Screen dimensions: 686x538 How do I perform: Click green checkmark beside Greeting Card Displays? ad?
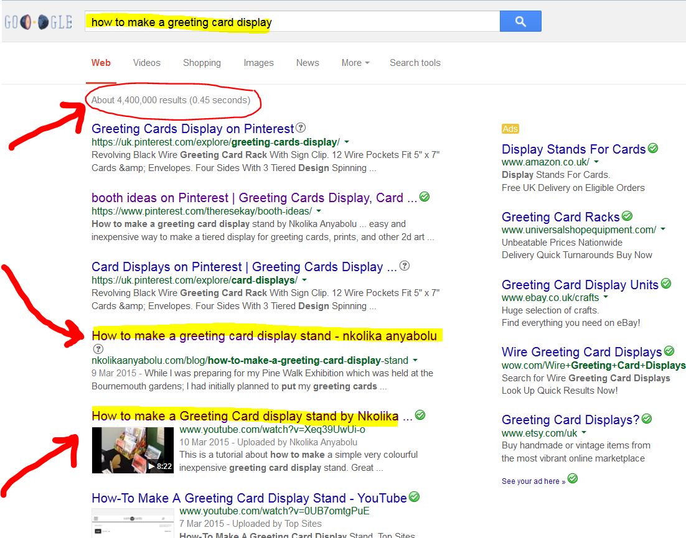[x=647, y=419]
